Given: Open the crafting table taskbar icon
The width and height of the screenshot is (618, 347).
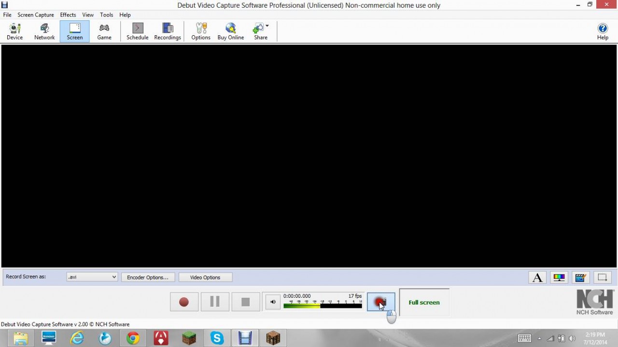Looking at the screenshot, I should click(273, 338).
